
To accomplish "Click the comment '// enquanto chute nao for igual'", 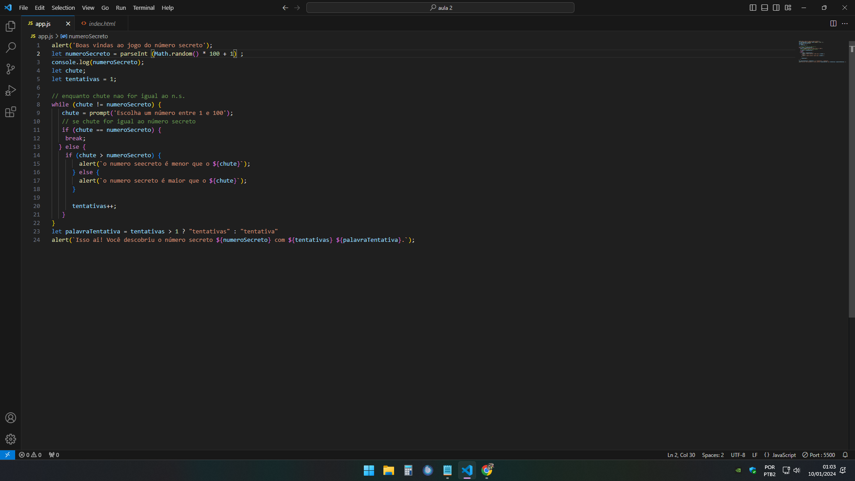I will click(118, 96).
